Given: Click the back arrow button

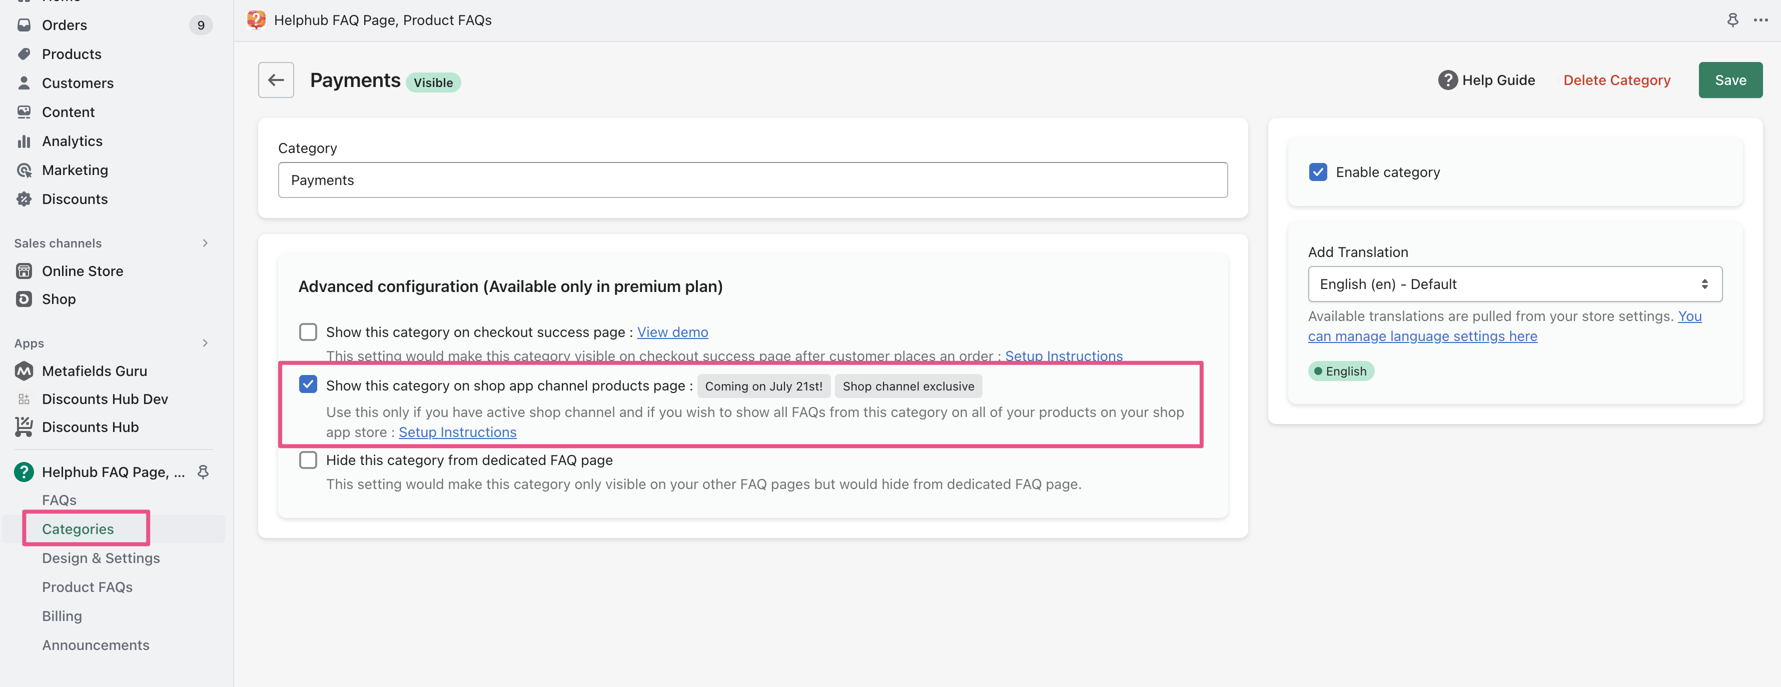Looking at the screenshot, I should pyautogui.click(x=276, y=80).
